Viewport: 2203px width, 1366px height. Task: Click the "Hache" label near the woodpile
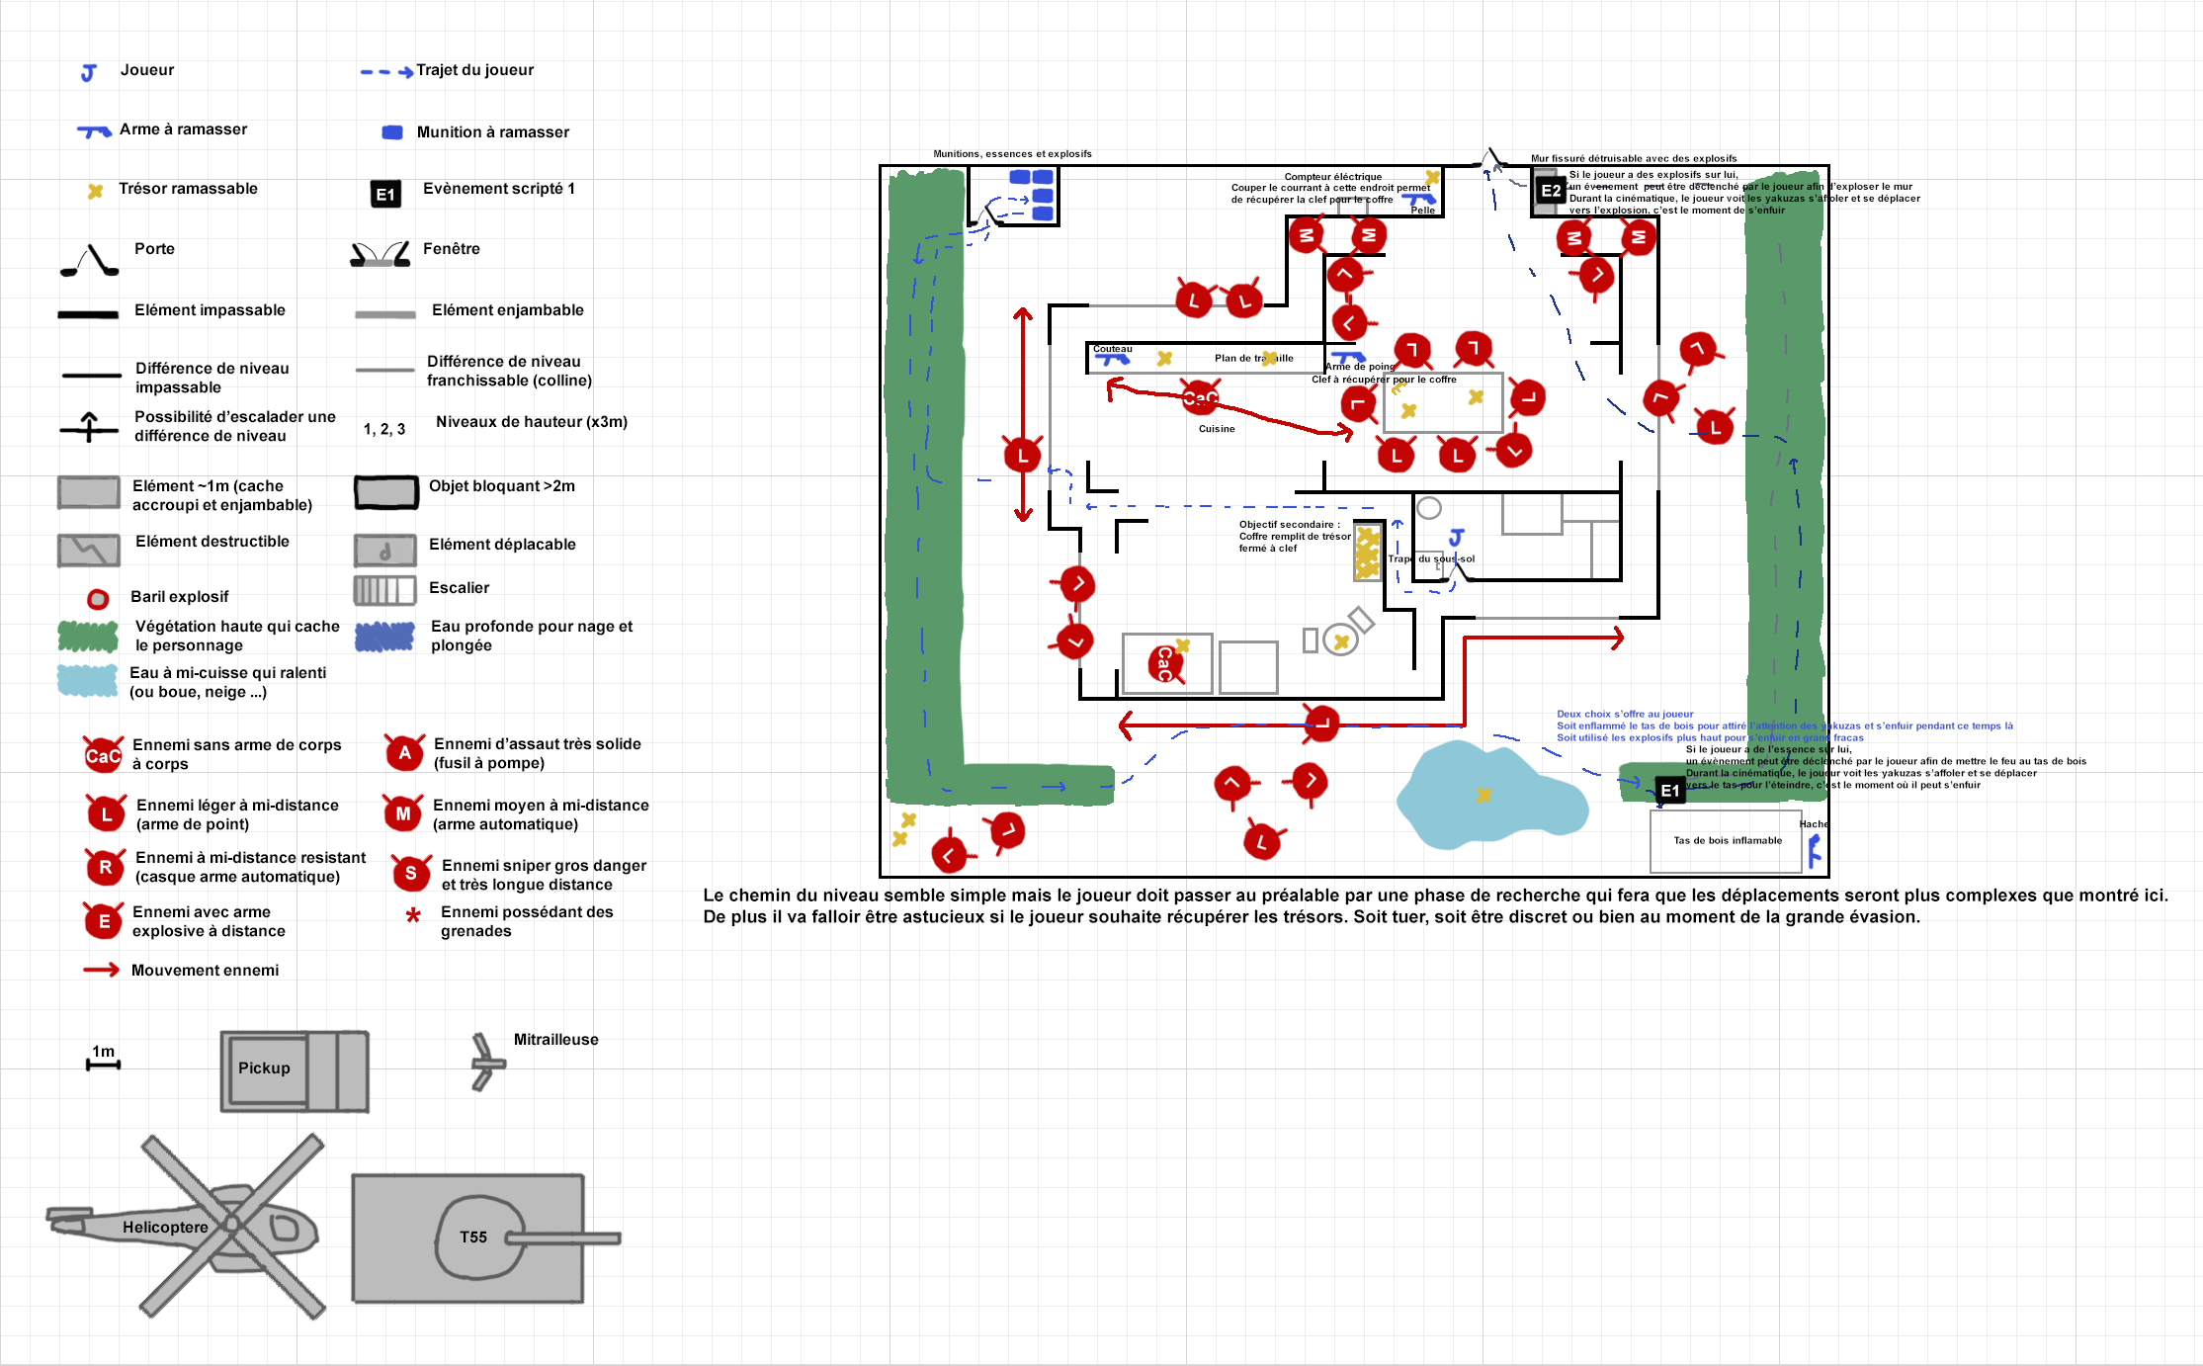pyautogui.click(x=1814, y=824)
